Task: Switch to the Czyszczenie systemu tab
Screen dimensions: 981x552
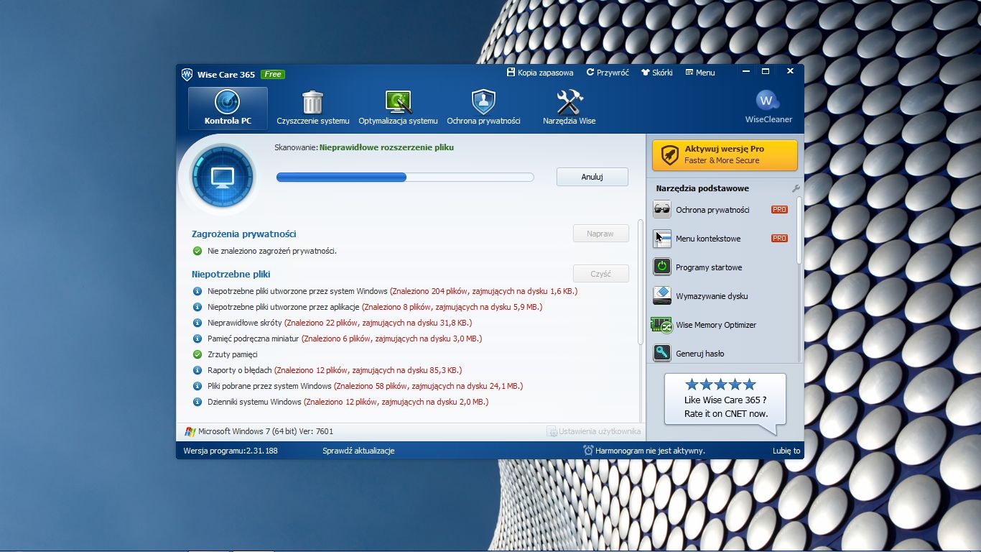Action: coord(313,109)
